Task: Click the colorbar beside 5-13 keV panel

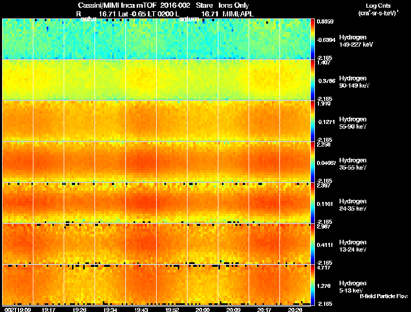Action: 312,285
